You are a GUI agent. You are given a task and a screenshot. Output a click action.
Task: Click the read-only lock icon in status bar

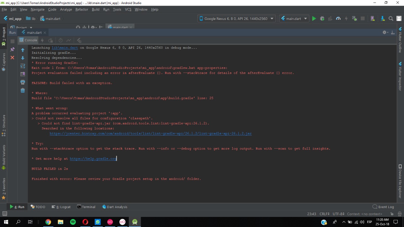(x=392, y=214)
